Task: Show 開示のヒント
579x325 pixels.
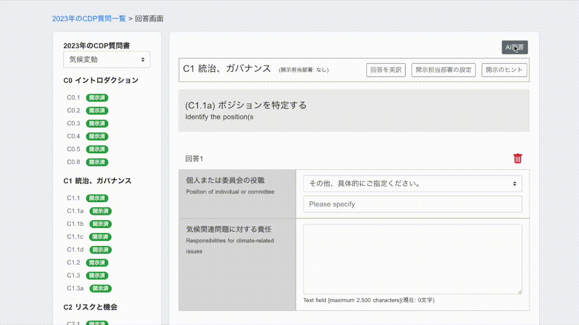Action: pos(504,70)
